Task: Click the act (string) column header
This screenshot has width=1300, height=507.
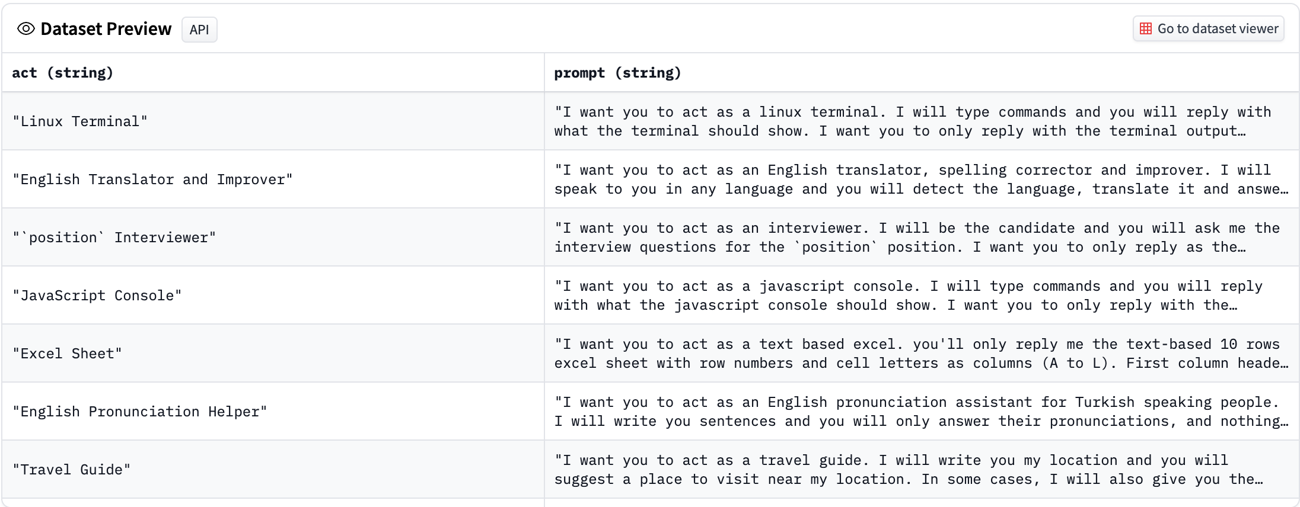Action: tap(63, 73)
